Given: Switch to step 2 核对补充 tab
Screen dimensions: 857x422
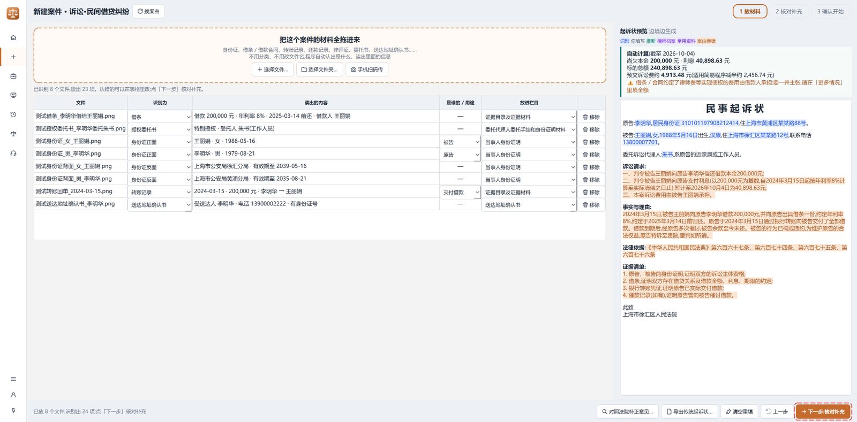Looking at the screenshot, I should pos(789,11).
